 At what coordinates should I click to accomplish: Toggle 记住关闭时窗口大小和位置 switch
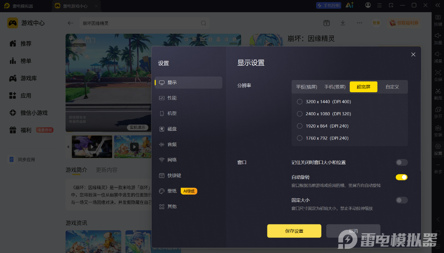coord(402,162)
